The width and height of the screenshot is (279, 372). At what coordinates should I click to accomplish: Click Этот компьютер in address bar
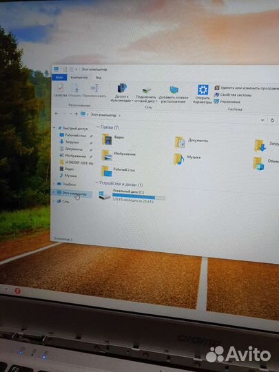[x=103, y=115]
